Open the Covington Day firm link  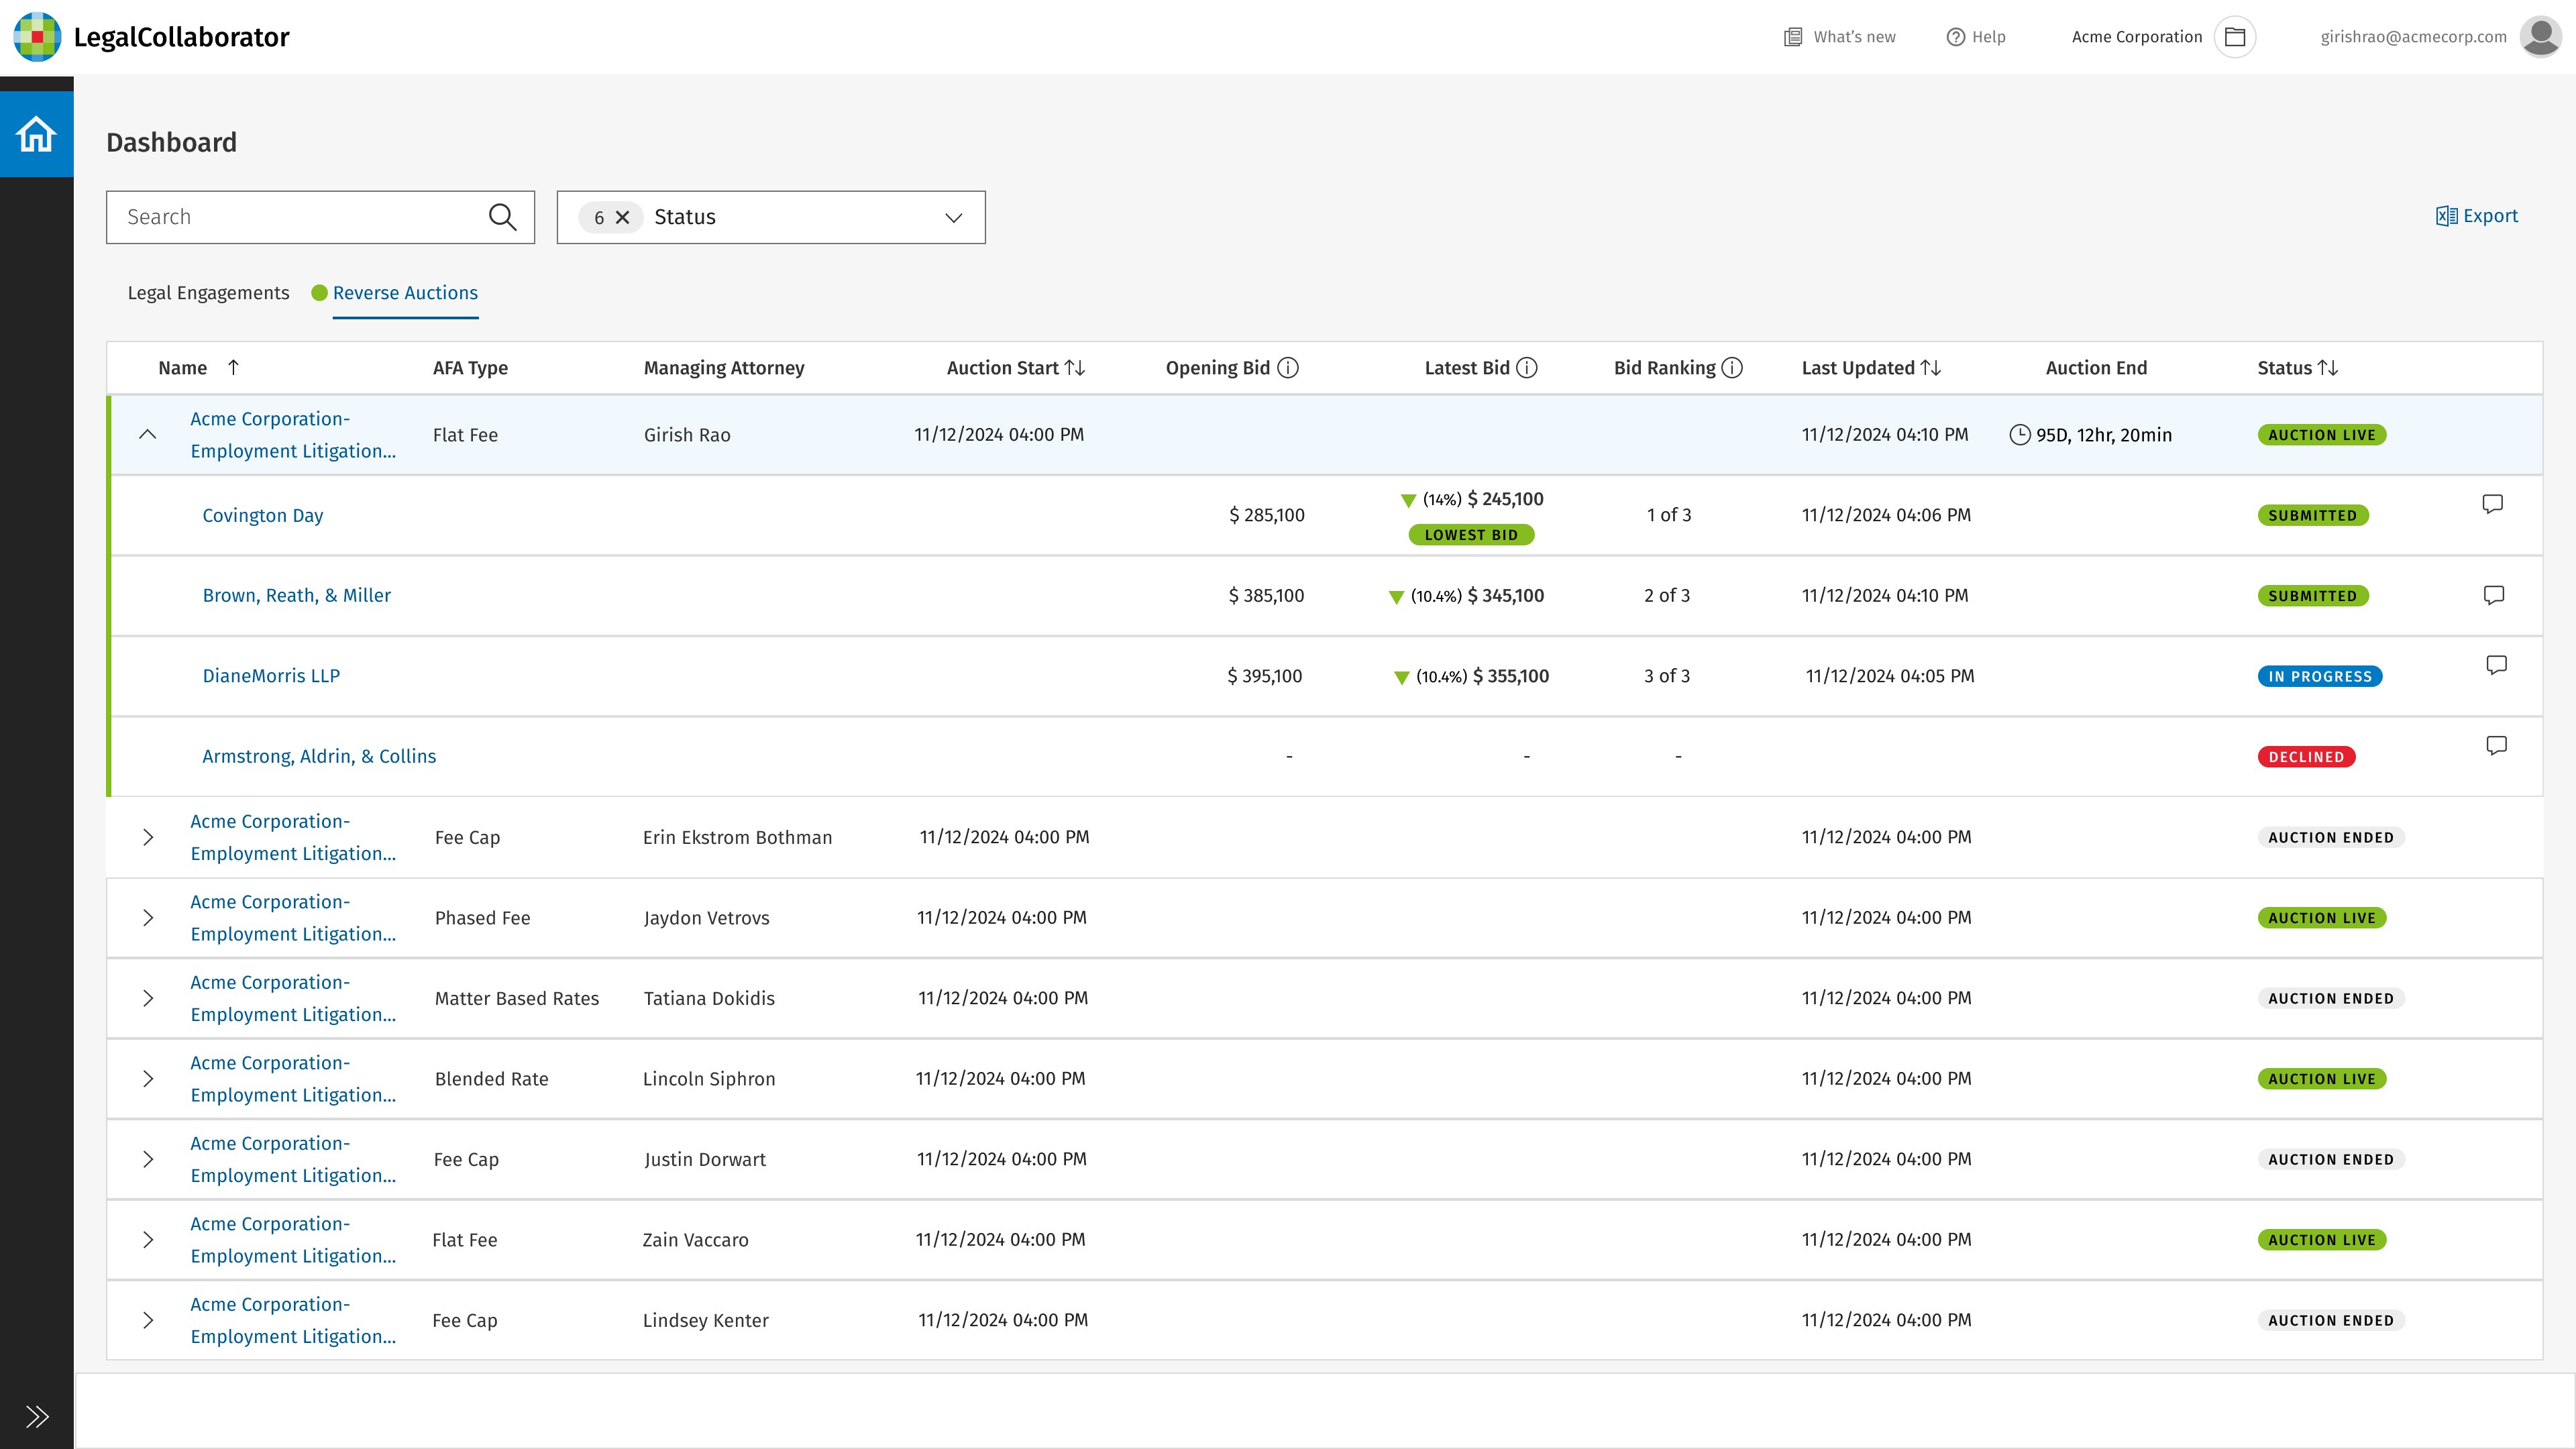[x=263, y=515]
